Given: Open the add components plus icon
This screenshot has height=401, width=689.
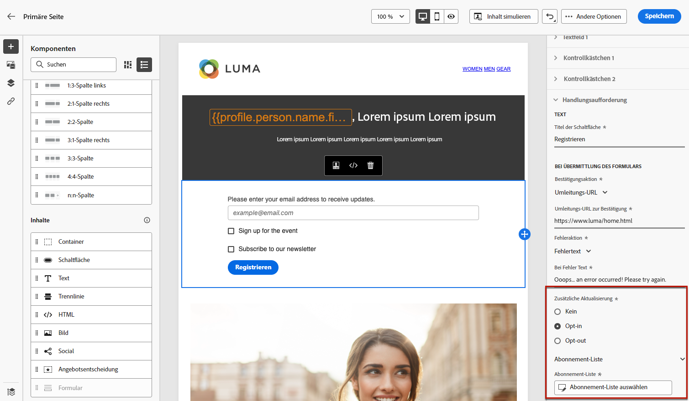Looking at the screenshot, I should click(11, 46).
